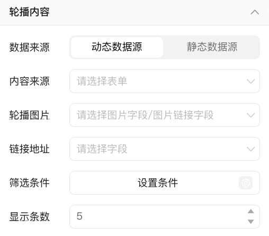Click the 显示条数 label with dotted underline

pos(30,216)
